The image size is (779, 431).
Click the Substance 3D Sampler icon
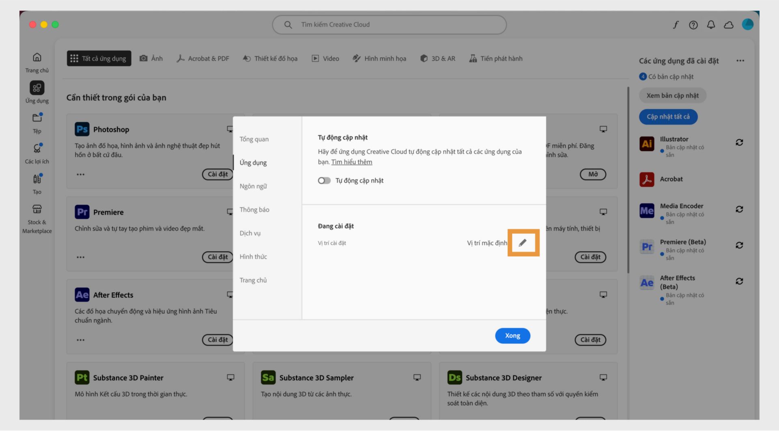click(268, 377)
